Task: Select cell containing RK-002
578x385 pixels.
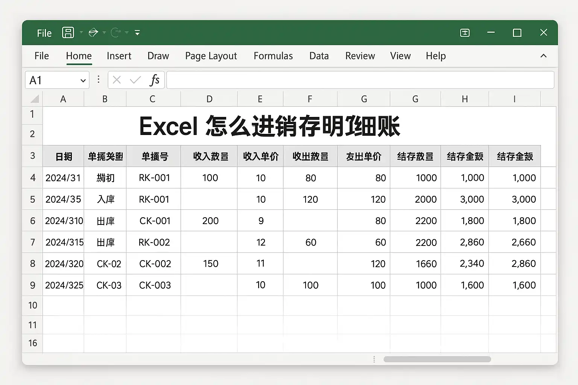Action: click(154, 242)
